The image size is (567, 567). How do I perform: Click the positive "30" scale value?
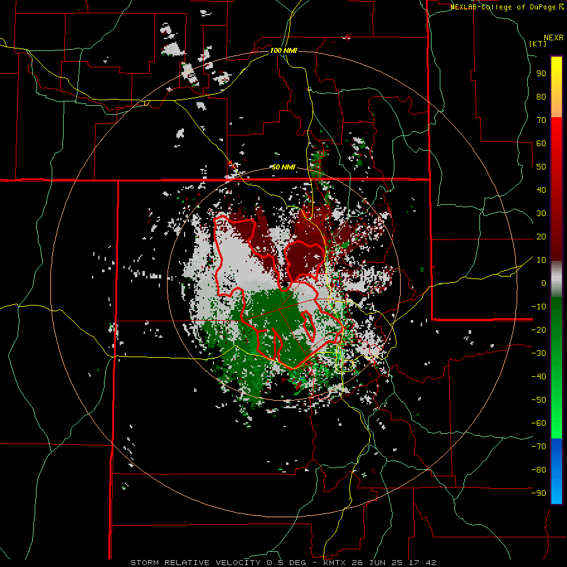(x=541, y=214)
